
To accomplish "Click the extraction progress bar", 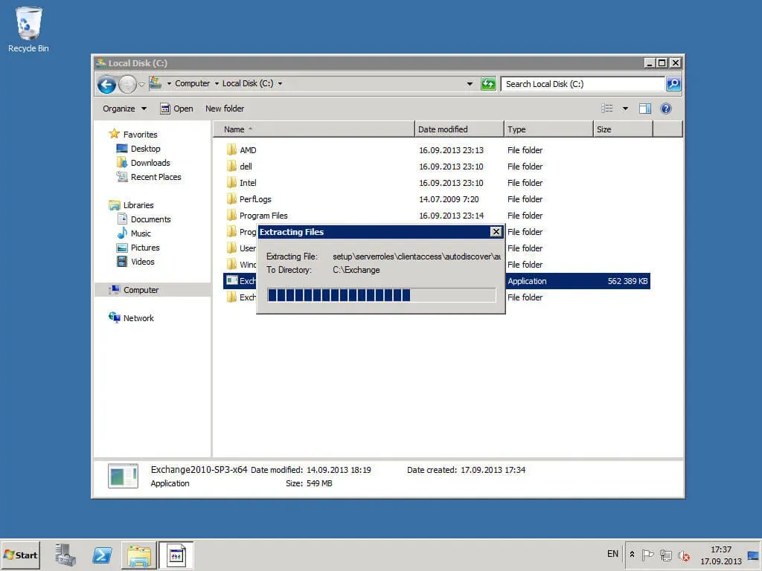I will tap(382, 294).
